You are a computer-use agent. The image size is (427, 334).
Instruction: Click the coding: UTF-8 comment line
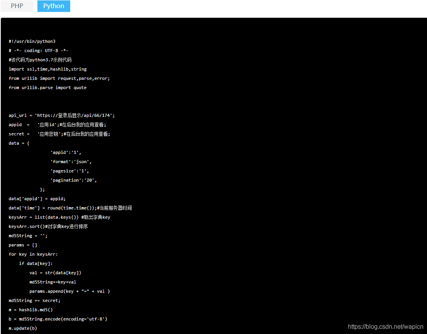[x=39, y=51]
